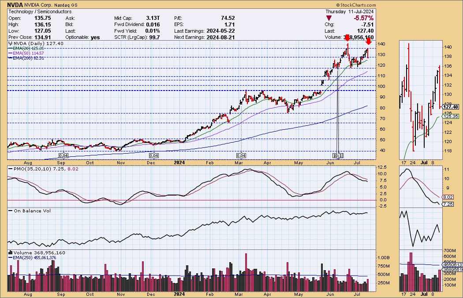463x298 pixels.
Task: Click the EMA(20) legend line marker
Action: pos(10,48)
